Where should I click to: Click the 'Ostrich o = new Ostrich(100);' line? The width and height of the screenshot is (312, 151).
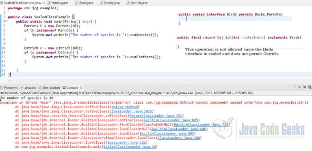point(53,48)
